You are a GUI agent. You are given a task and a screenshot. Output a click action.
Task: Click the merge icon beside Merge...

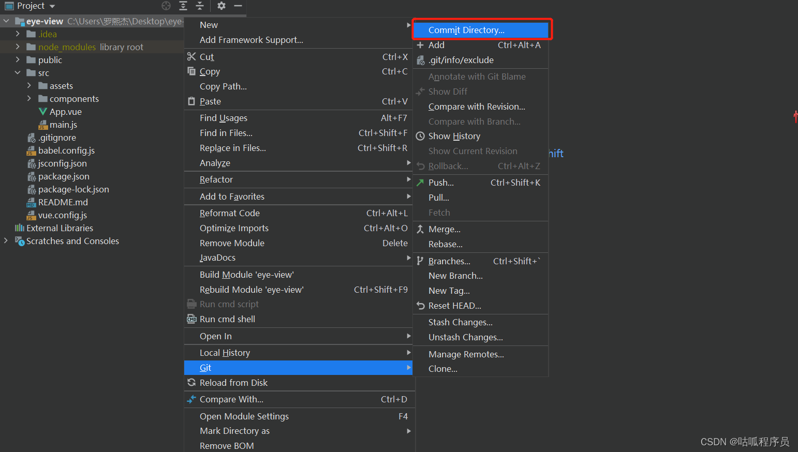coord(420,229)
